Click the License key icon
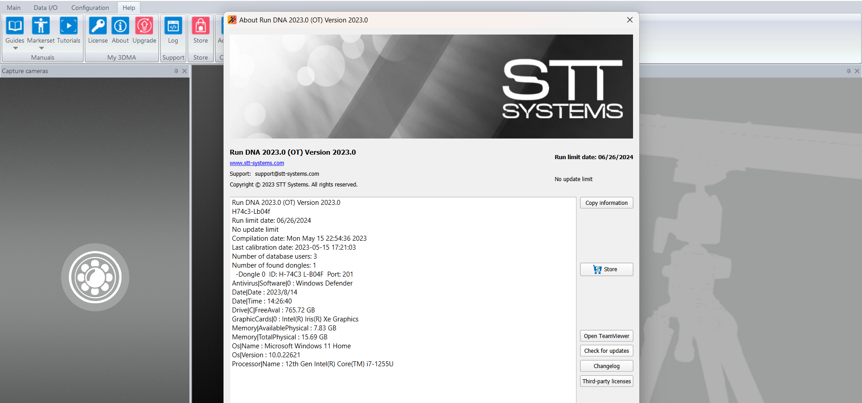Viewport: 862px width, 403px height. click(97, 26)
